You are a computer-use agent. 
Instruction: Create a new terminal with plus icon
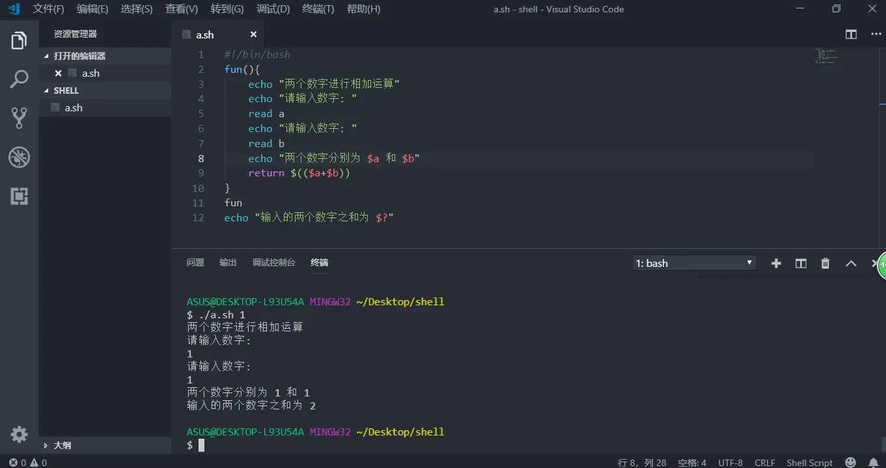pos(776,263)
